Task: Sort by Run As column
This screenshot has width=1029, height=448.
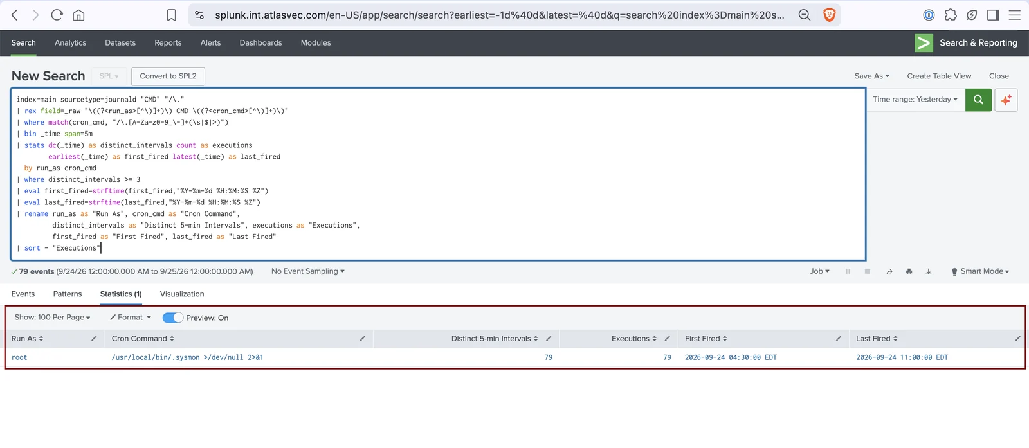Action: [28, 339]
